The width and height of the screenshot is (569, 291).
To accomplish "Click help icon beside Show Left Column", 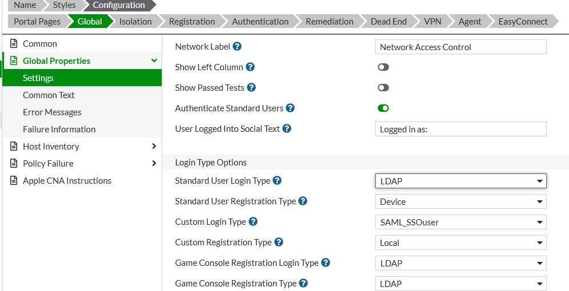I will tap(250, 67).
